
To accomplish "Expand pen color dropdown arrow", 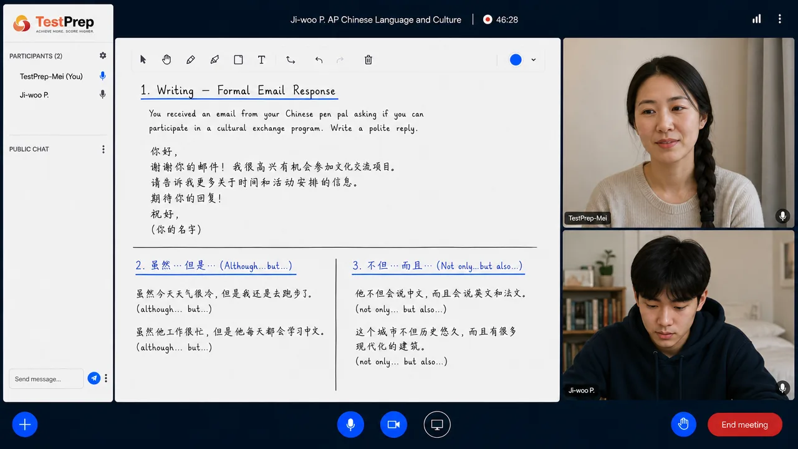I will tap(533, 60).
